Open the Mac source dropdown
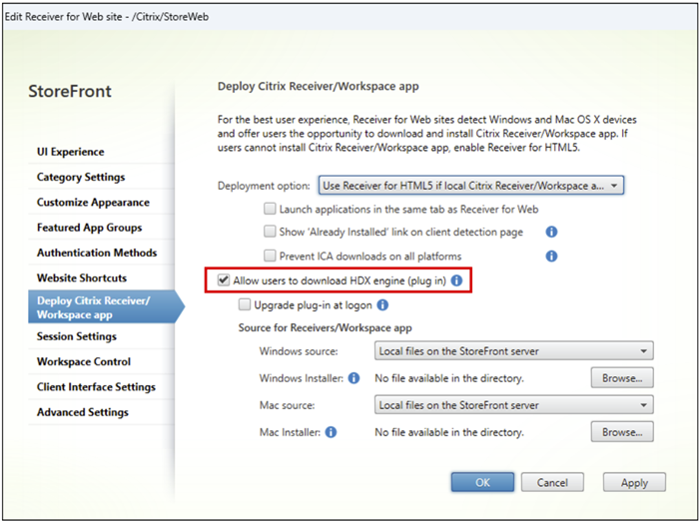This screenshot has width=699, height=522. (513, 405)
